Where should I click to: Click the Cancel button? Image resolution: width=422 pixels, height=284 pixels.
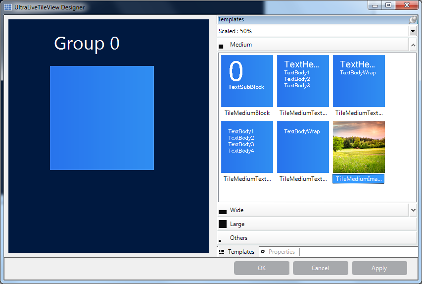click(320, 268)
